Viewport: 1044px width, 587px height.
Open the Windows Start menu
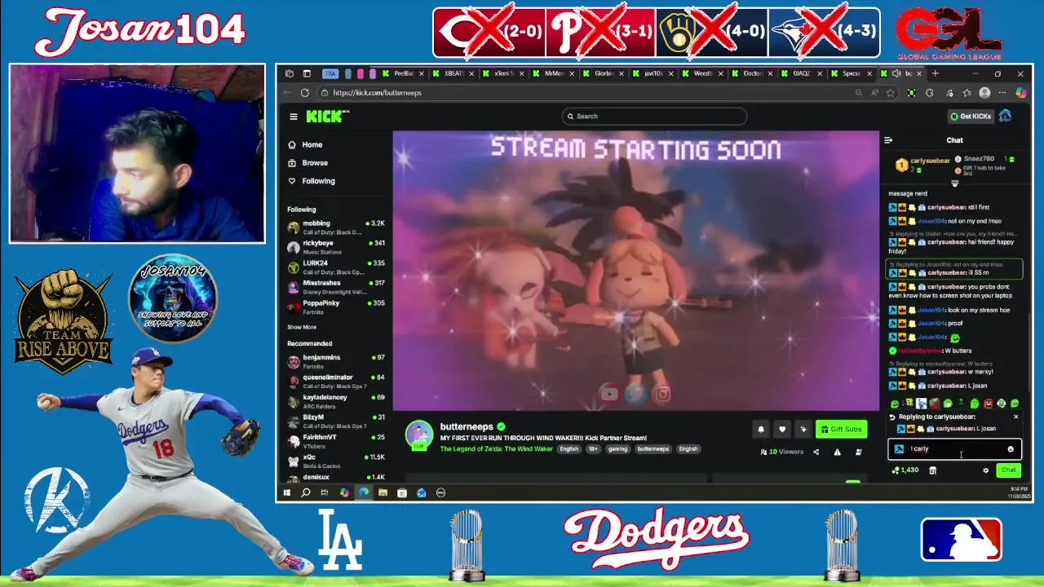click(287, 492)
